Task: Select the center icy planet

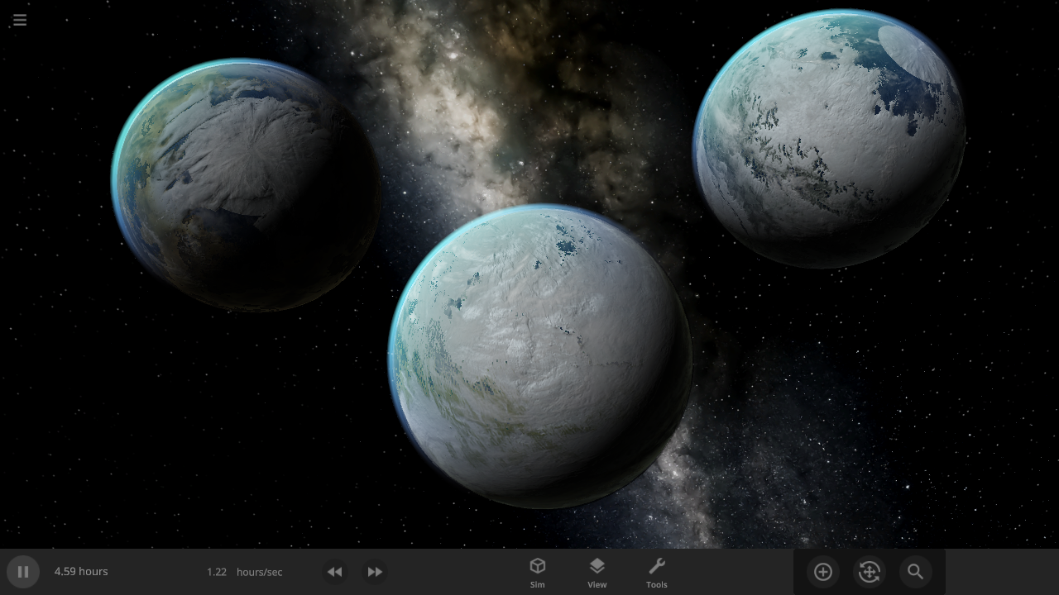Action: pos(541,356)
